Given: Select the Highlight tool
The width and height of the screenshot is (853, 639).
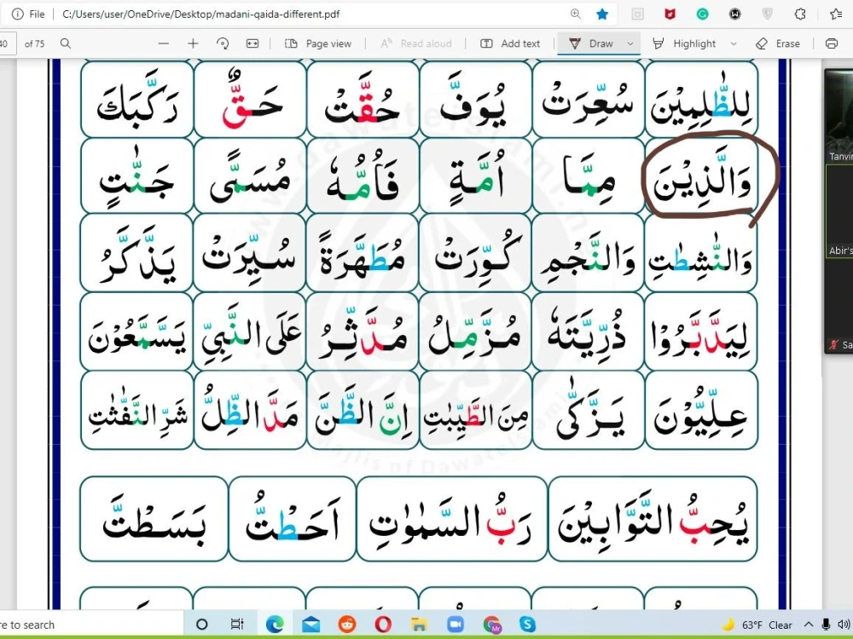Looking at the screenshot, I should (x=693, y=43).
